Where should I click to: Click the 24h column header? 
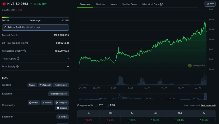click(110, 113)
